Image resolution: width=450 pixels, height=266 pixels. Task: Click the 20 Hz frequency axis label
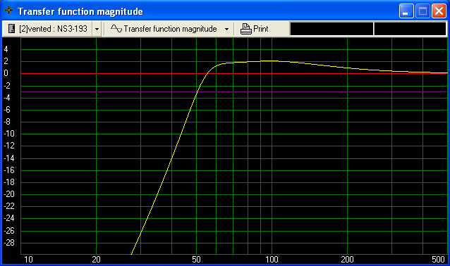click(96, 260)
